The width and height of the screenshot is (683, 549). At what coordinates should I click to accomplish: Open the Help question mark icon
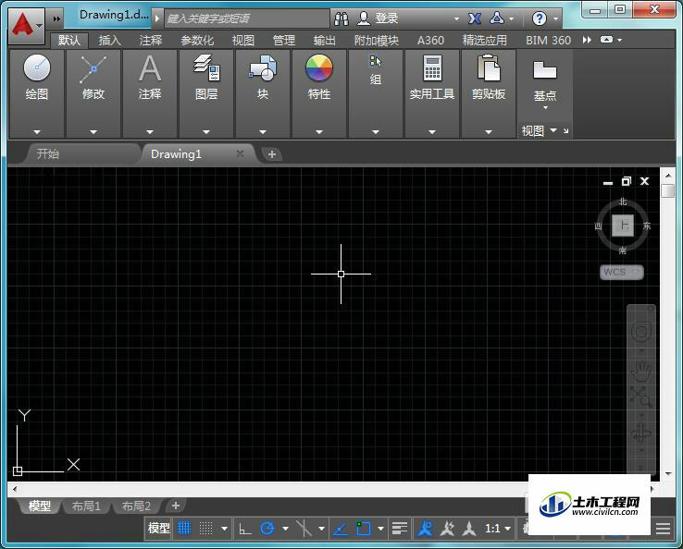pyautogui.click(x=540, y=18)
